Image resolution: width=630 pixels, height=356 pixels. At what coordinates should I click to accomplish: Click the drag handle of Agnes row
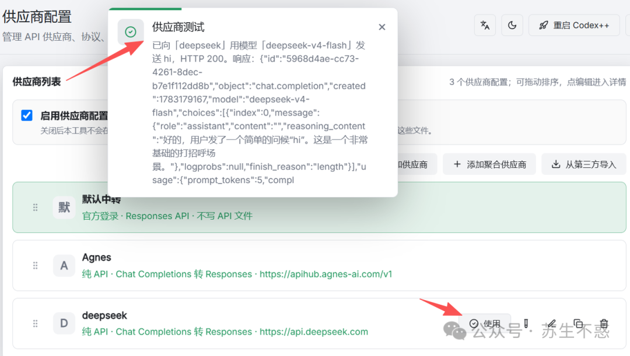36,266
